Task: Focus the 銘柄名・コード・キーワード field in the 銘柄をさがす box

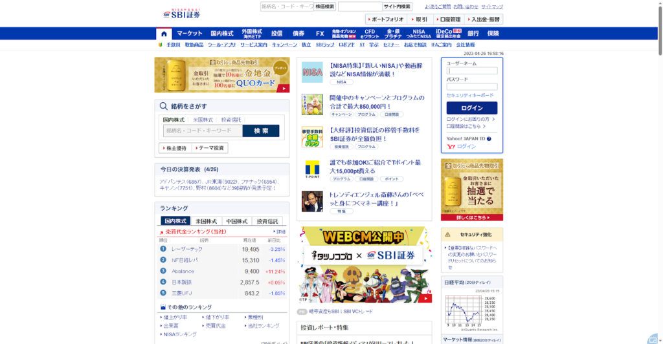Action: pos(203,131)
